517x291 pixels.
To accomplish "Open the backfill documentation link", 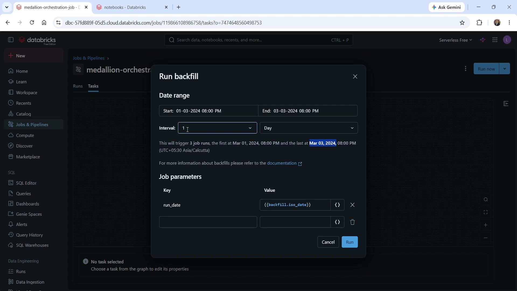I will (284, 163).
